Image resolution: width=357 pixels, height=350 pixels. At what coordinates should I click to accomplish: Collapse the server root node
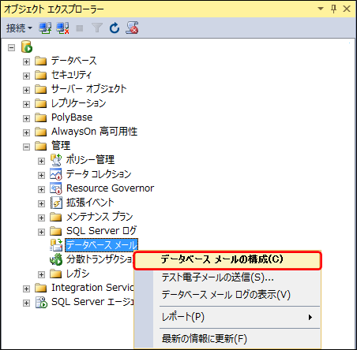11,47
